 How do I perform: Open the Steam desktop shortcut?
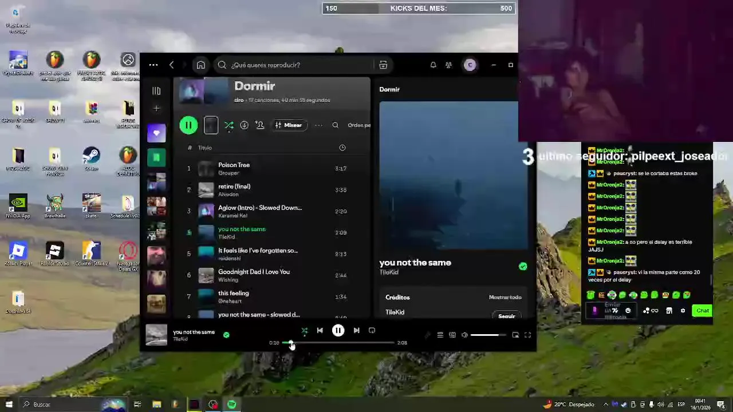pyautogui.click(x=91, y=159)
